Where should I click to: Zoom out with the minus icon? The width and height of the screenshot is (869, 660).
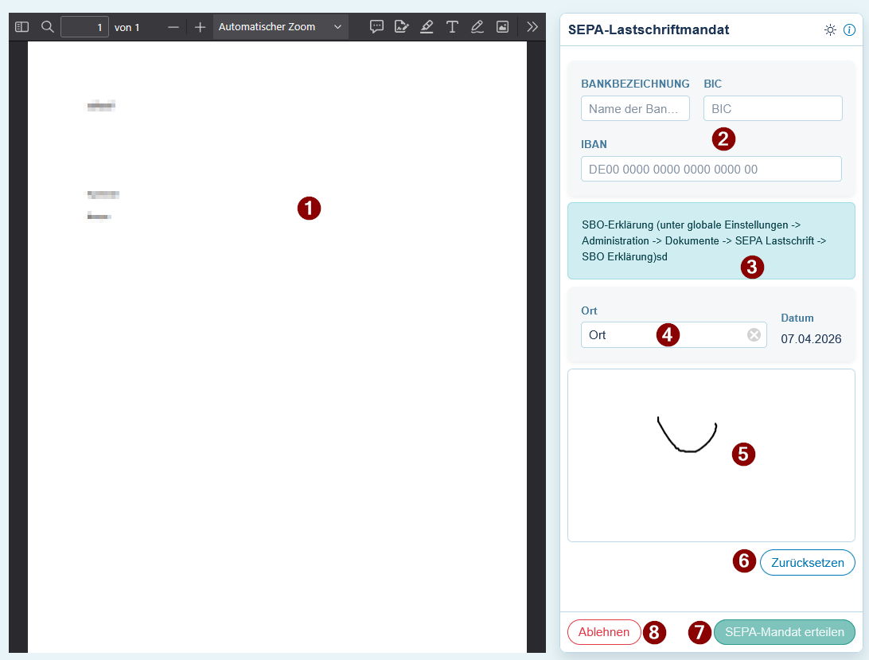click(173, 26)
